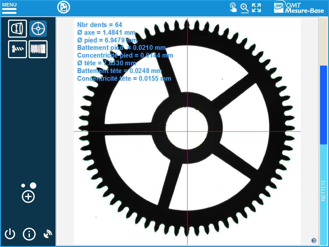Viewport: 329px width, 247px height.
Task: Click the power shutdown icon
Action: [10, 234]
